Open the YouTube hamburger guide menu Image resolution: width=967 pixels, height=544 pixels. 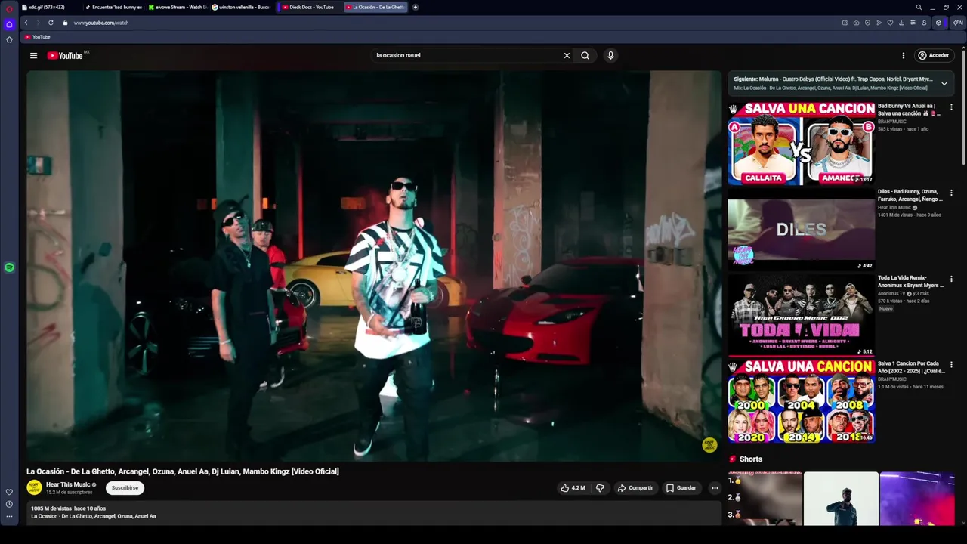point(33,55)
